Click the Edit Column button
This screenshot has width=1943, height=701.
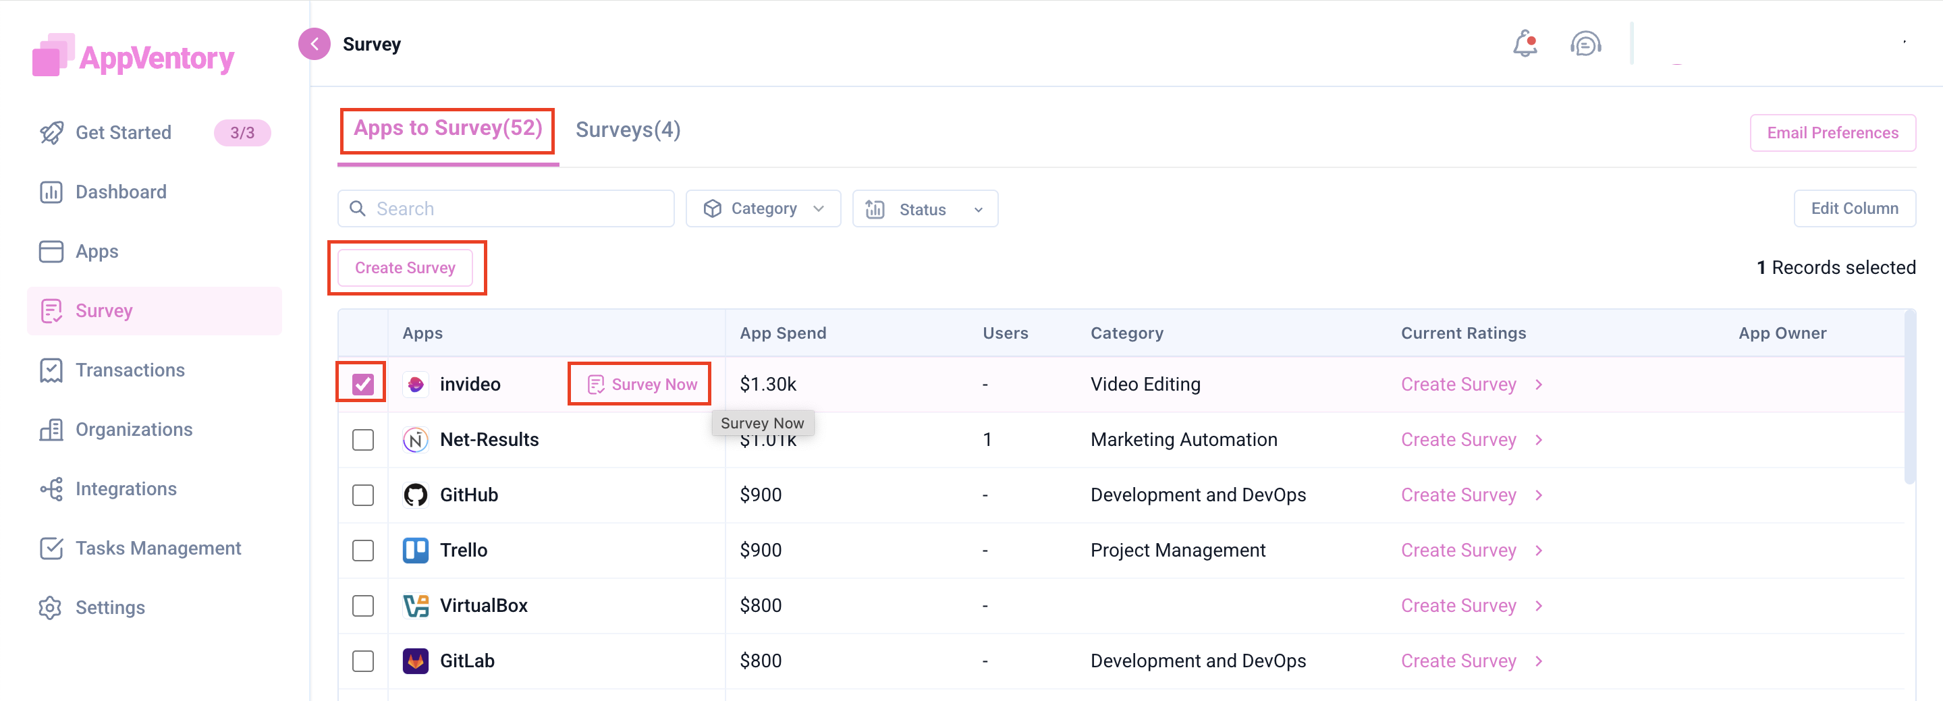1855,208
